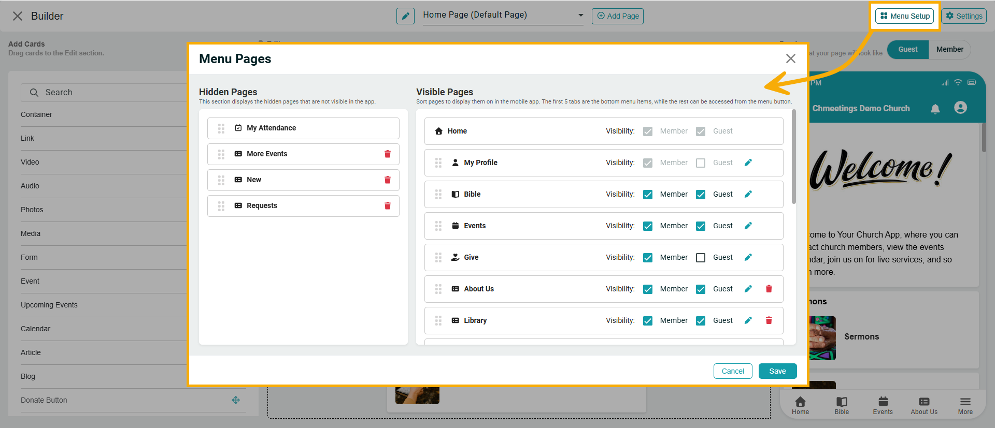Open Menu Setup from top bar
Image resolution: width=995 pixels, height=428 pixels.
coord(904,16)
